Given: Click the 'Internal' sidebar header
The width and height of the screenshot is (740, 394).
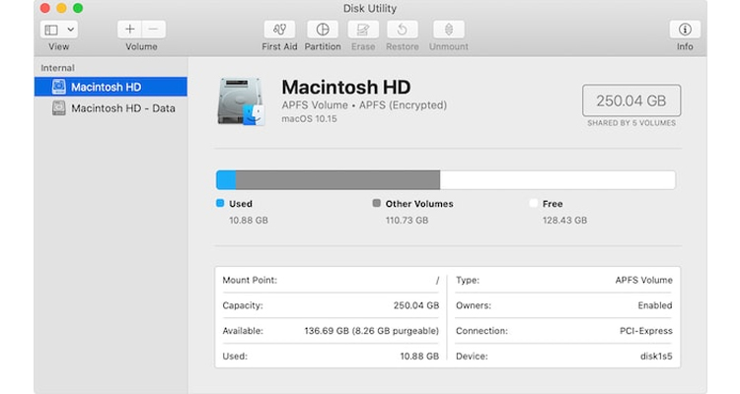Looking at the screenshot, I should [x=57, y=68].
